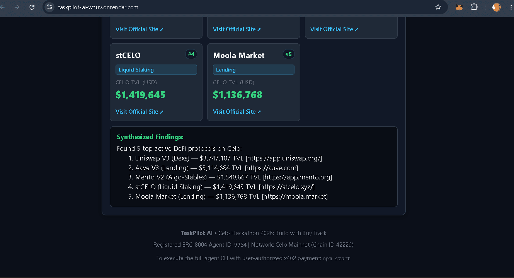514x278 pixels.
Task: Click CELO TVL (USD) label on stCELO
Action: pos(136,82)
